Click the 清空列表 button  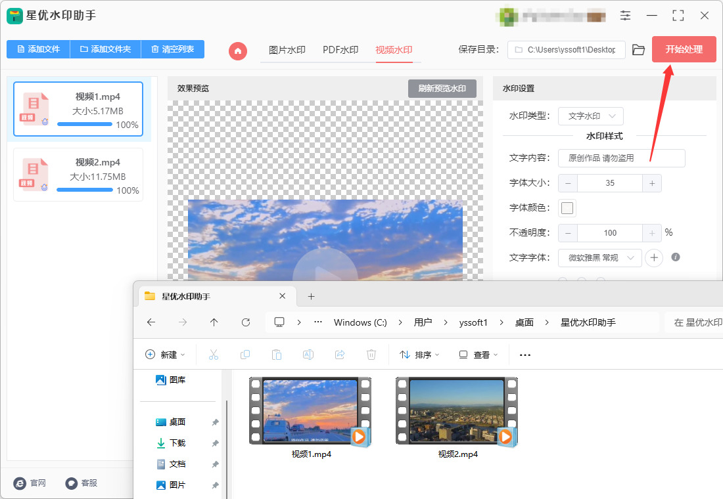coord(172,49)
